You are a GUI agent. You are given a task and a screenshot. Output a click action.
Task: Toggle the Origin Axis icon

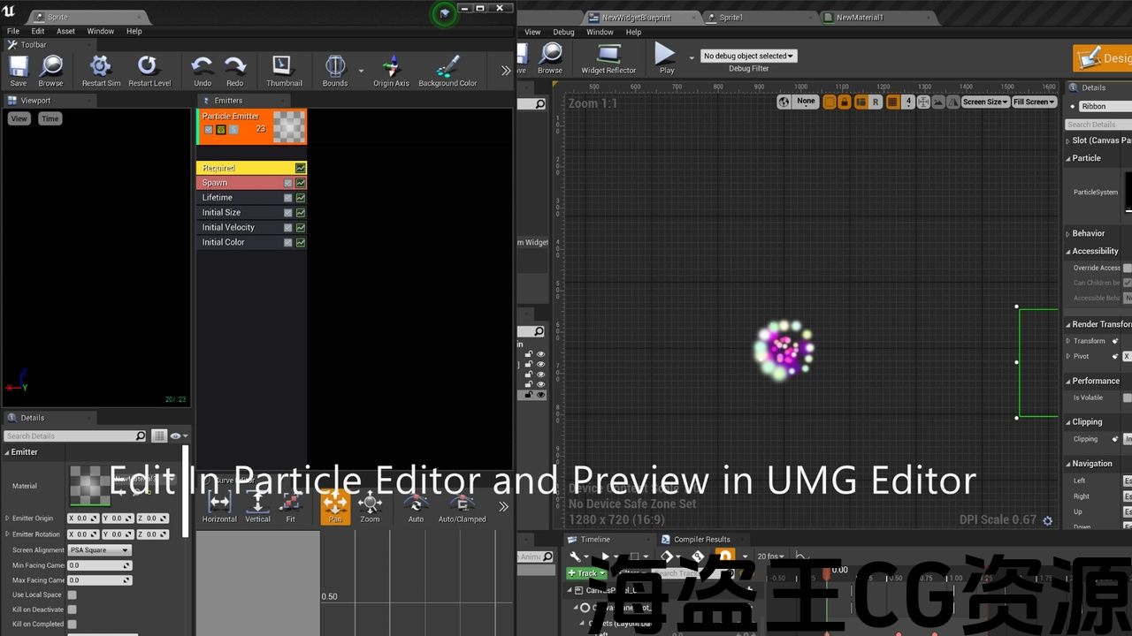point(391,67)
